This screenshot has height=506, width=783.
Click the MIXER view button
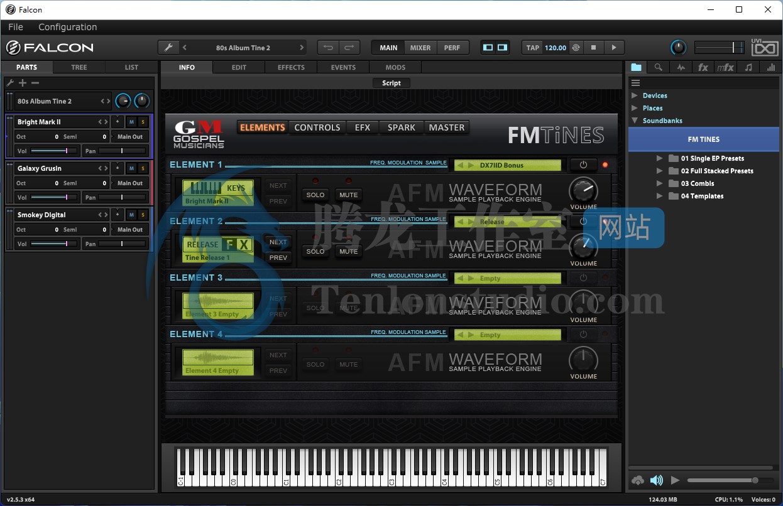click(420, 48)
